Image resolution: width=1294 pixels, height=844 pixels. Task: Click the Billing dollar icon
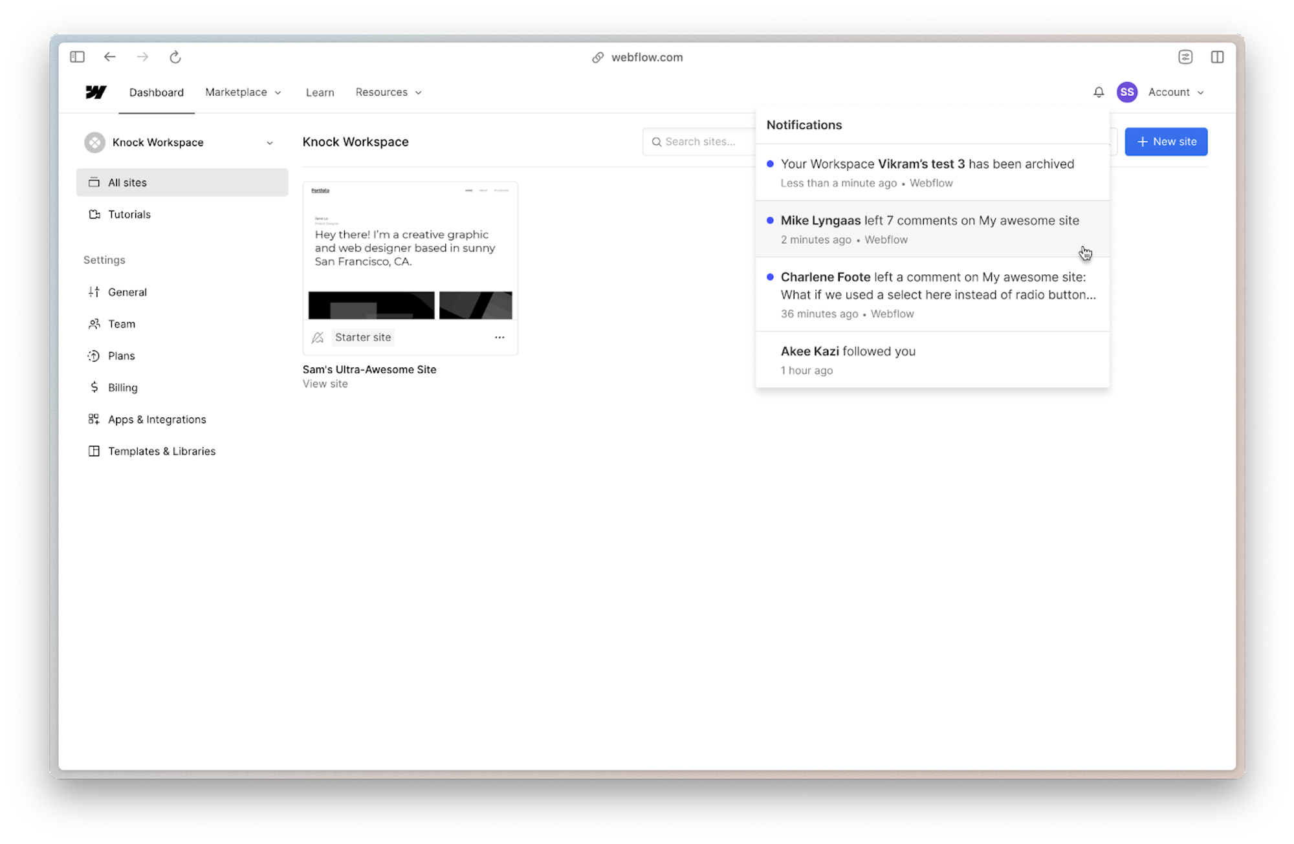[x=94, y=387]
